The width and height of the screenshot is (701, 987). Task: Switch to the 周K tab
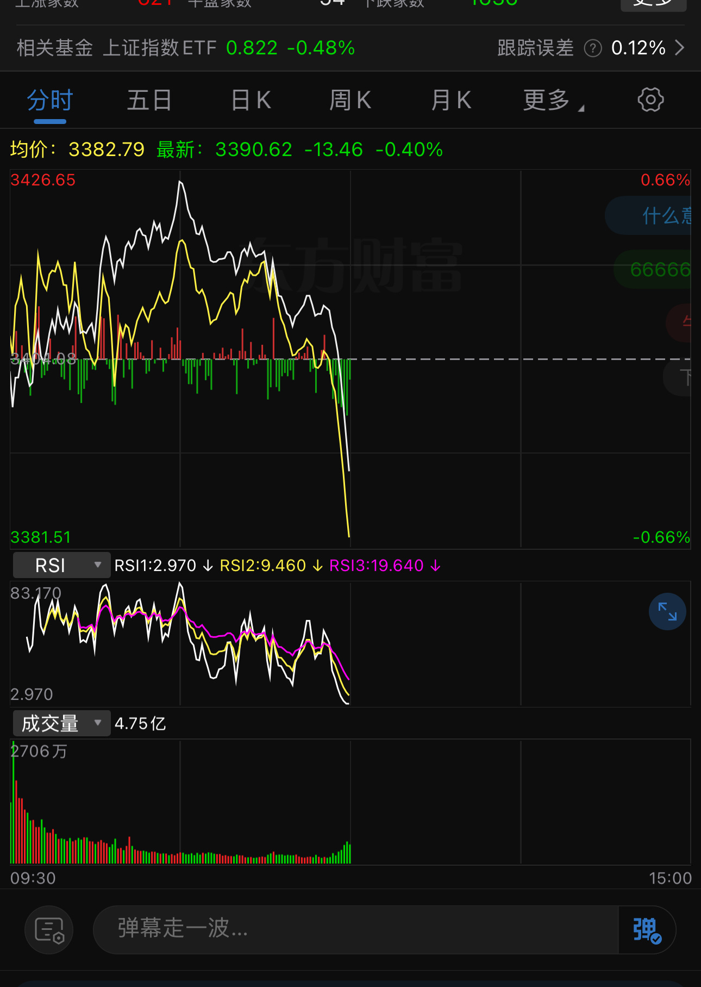coord(351,101)
